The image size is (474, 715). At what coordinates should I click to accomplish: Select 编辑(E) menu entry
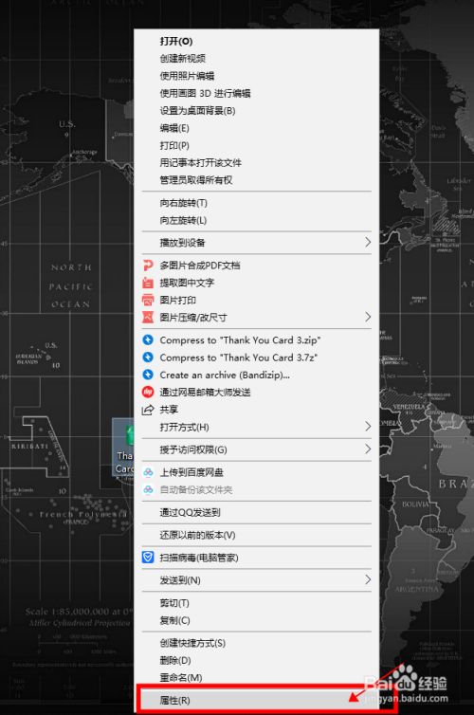(x=257, y=128)
